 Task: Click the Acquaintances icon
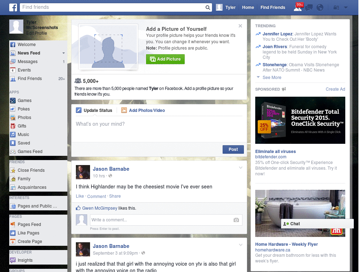pyautogui.click(x=13, y=187)
